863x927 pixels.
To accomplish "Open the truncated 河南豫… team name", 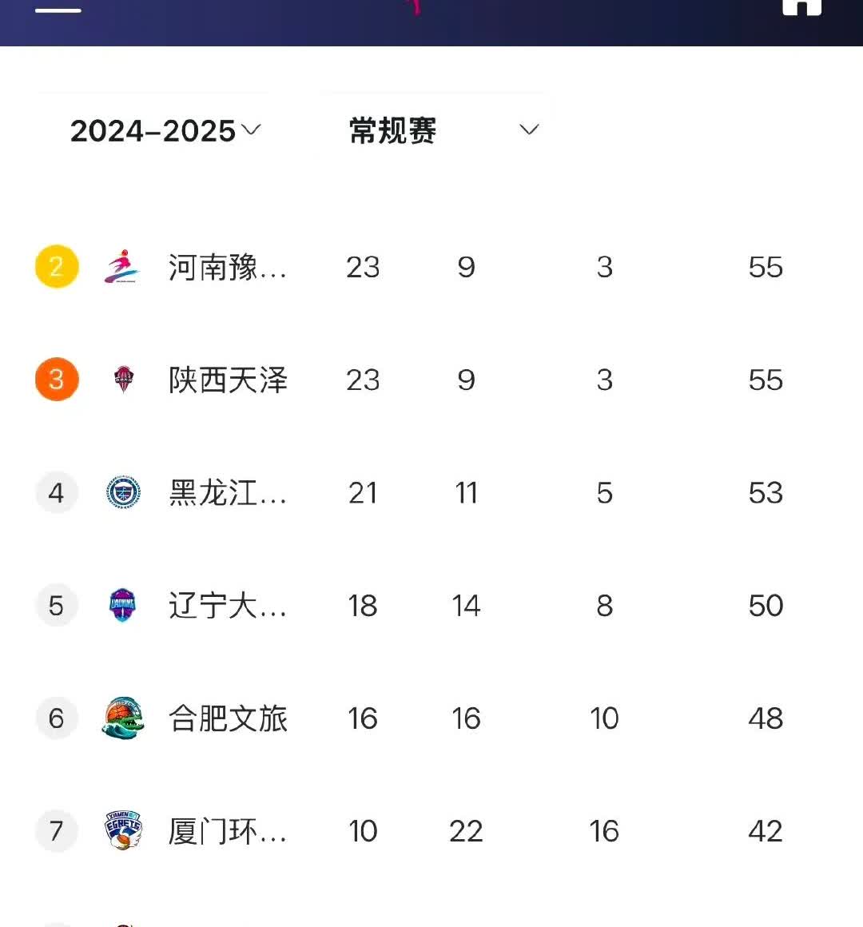I will 228,267.
